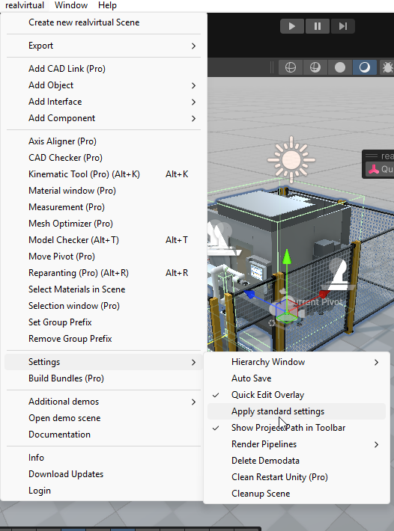The height and width of the screenshot is (531, 394).
Task: Open Measurement (Pro) tool
Action: click(103, 207)
